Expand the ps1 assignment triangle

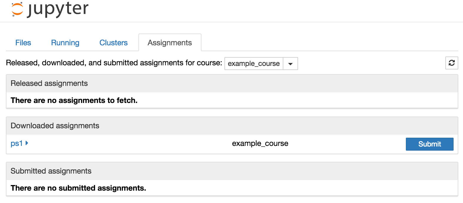coord(27,143)
